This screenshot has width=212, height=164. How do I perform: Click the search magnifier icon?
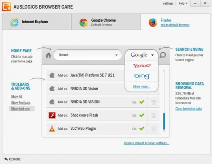(163, 55)
